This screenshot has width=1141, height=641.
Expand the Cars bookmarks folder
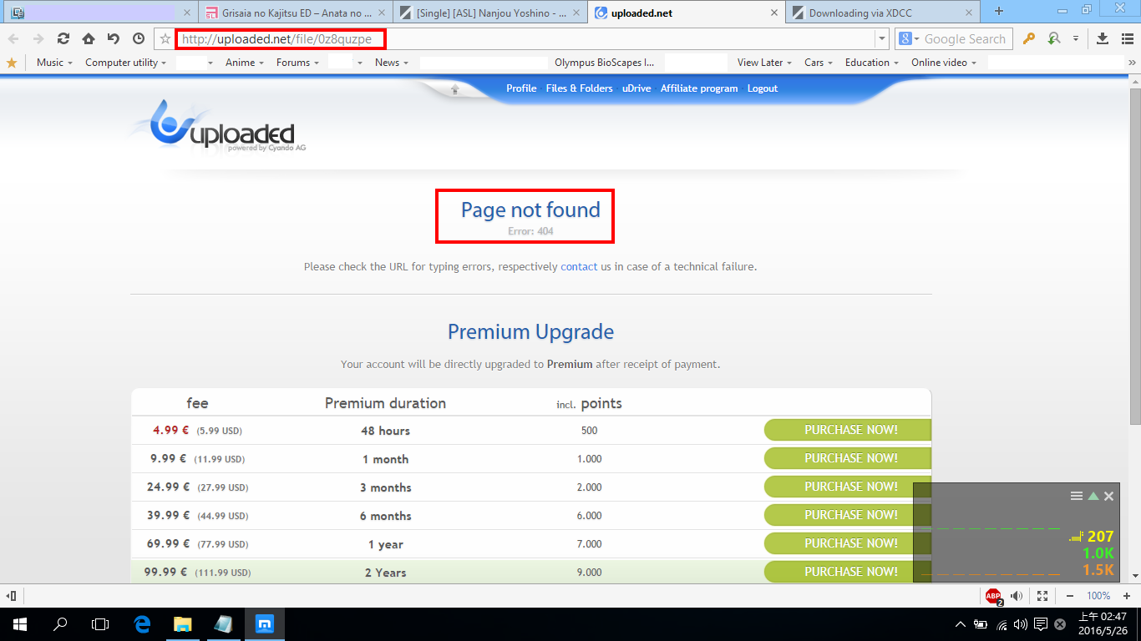click(819, 63)
